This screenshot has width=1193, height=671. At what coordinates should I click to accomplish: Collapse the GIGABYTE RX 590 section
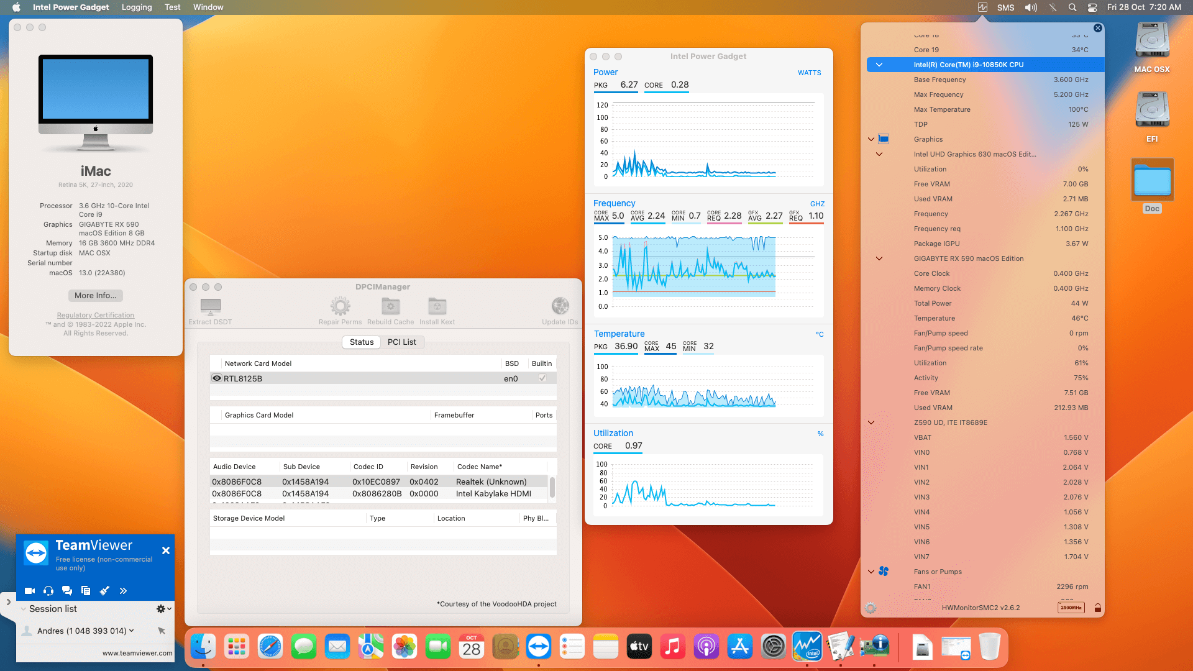tap(879, 258)
